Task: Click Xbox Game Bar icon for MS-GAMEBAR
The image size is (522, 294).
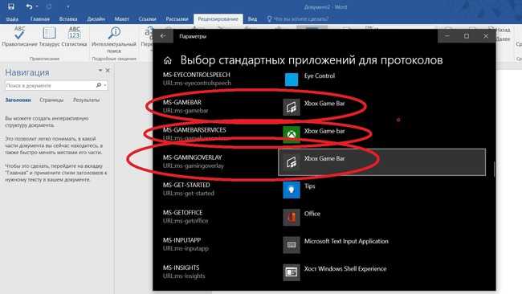Action: click(x=292, y=107)
